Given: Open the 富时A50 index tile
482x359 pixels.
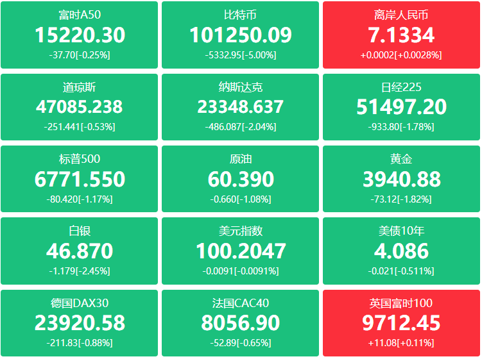Looking at the screenshot, I should point(79,35).
